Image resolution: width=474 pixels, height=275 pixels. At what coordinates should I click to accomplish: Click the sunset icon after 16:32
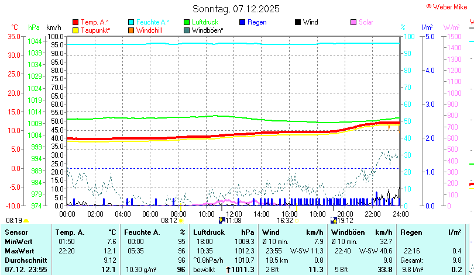pos(297,221)
